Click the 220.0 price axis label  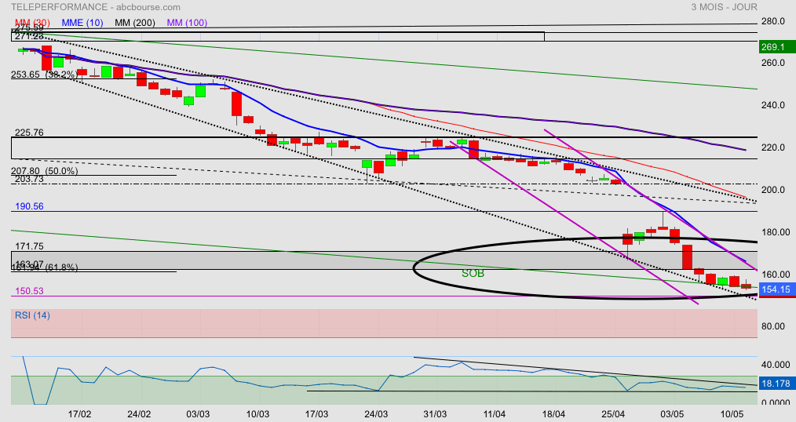[x=772, y=147]
